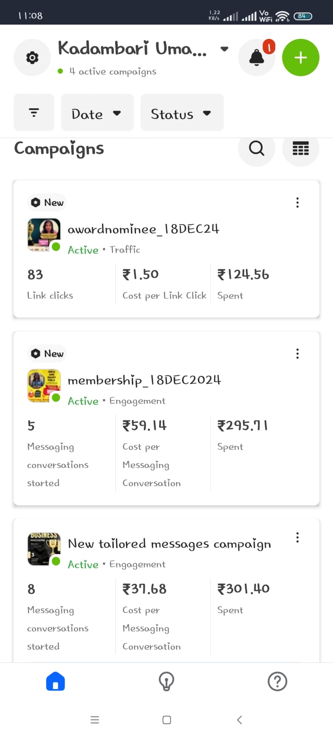Tap the Android recent apps menu button
The height and width of the screenshot is (740, 333).
coord(95,720)
